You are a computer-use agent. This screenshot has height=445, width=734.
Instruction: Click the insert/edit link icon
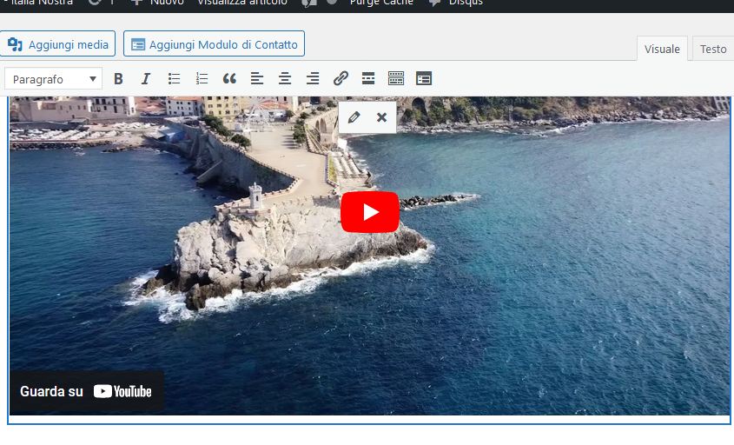pyautogui.click(x=341, y=79)
